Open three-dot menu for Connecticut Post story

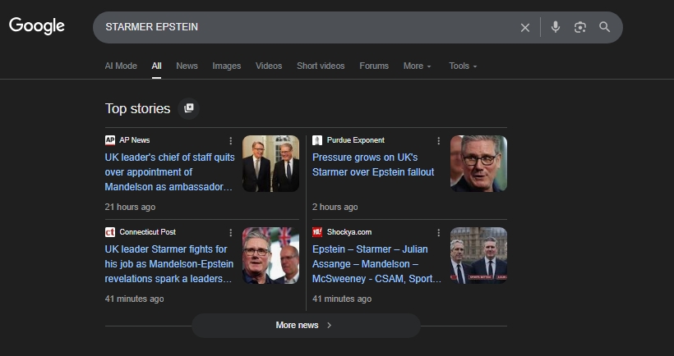pyautogui.click(x=231, y=232)
